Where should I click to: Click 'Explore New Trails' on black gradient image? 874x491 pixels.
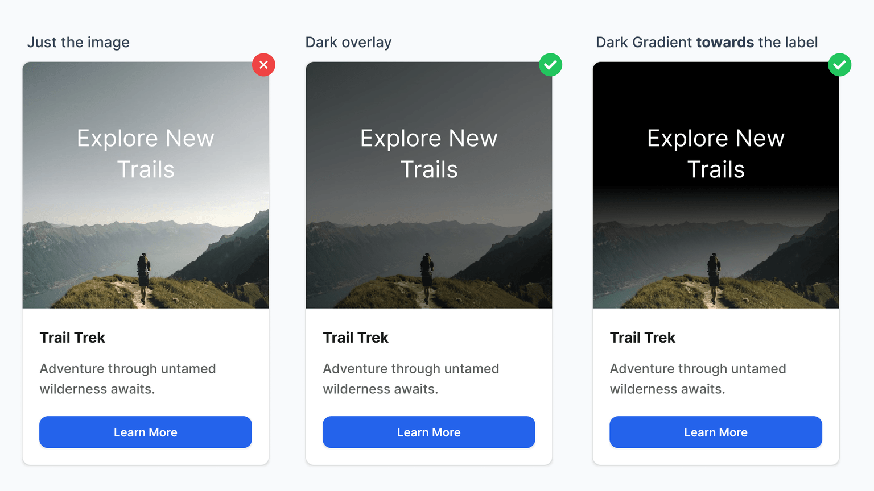coord(716,153)
